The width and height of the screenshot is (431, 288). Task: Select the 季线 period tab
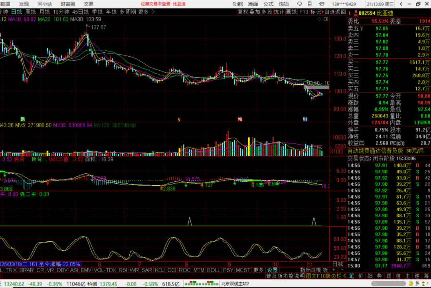point(97,12)
